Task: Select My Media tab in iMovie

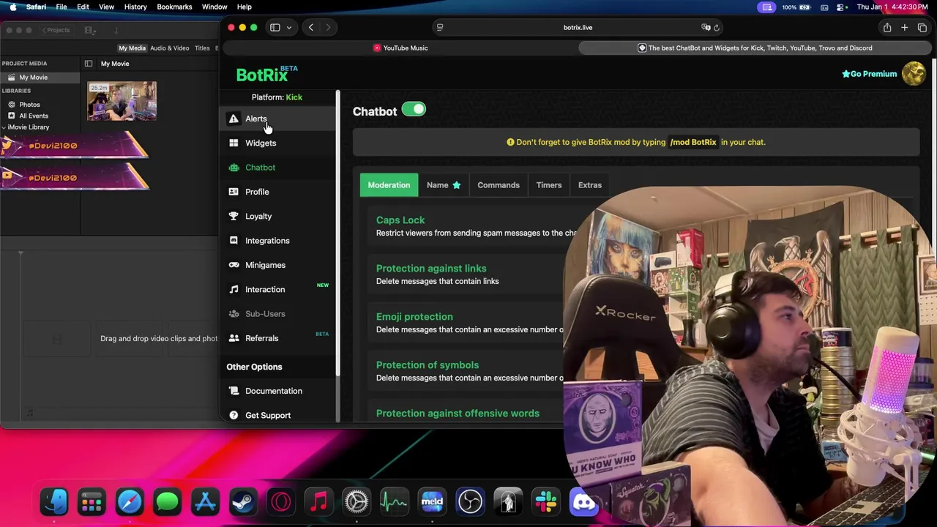Action: tap(132, 48)
